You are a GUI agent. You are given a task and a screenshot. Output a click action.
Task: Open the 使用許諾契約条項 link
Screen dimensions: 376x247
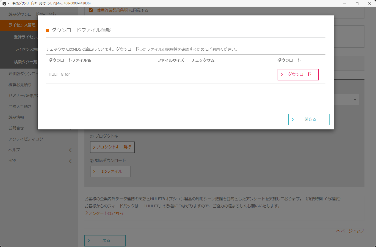pos(112,10)
